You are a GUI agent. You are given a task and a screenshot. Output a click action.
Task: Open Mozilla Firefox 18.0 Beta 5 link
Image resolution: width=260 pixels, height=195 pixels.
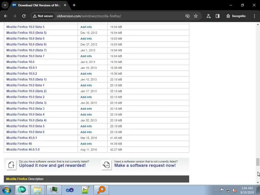pyautogui.click(x=25, y=27)
